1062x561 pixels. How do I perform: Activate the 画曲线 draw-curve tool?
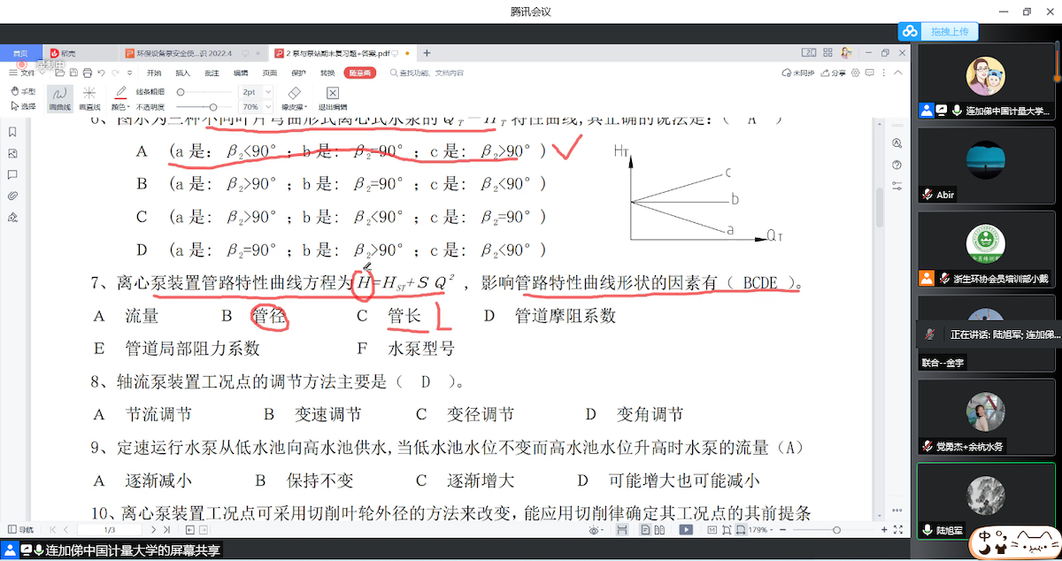(59, 97)
